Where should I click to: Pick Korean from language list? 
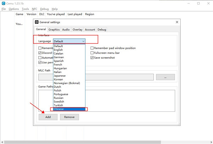69,79
